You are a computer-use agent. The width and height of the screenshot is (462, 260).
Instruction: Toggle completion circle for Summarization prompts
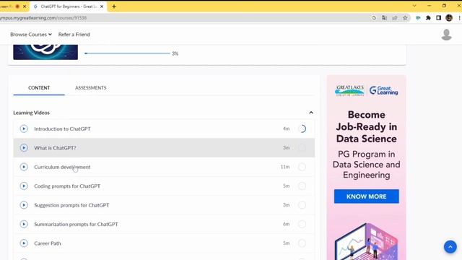302,224
